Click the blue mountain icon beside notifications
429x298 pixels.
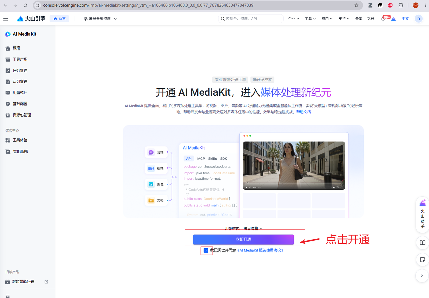[x=394, y=19]
